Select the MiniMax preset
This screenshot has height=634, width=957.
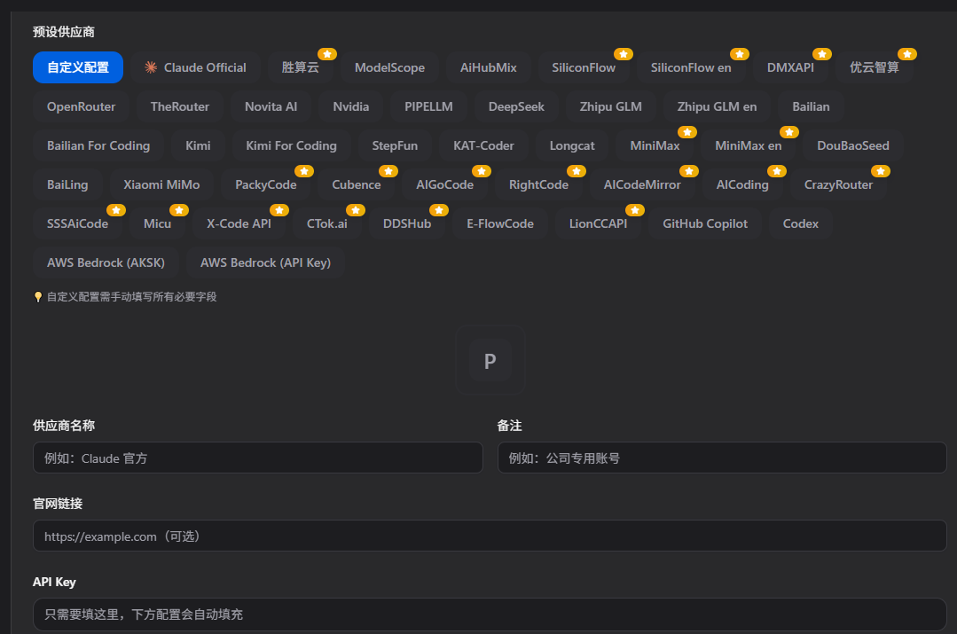[x=655, y=145]
